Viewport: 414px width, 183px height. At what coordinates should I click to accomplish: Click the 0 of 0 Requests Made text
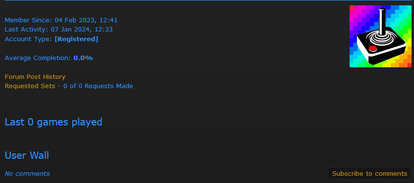pos(98,86)
